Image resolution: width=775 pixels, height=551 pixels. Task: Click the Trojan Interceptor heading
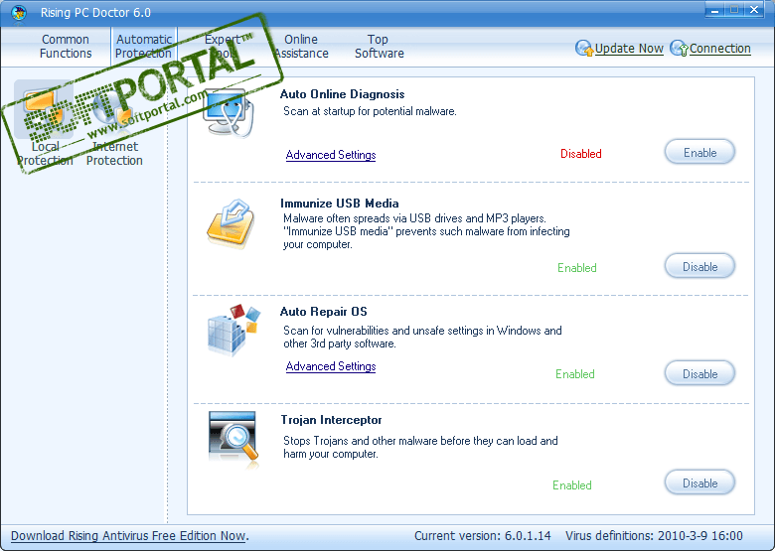pos(331,420)
